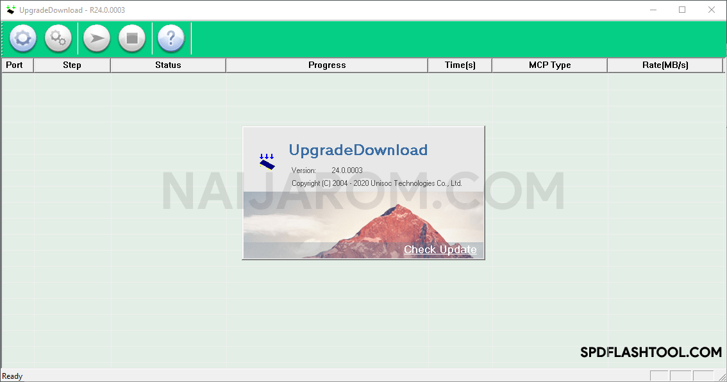This screenshot has width=727, height=382.
Task: Open the About question mark icon
Action: pyautogui.click(x=171, y=38)
